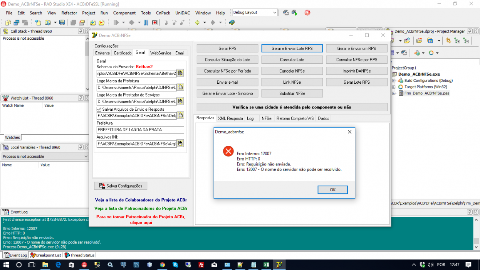Expand the Target Platforms (Win32) node
The image size is (480, 270).
point(394,87)
